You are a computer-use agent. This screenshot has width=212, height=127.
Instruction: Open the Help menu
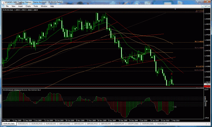point(52,6)
